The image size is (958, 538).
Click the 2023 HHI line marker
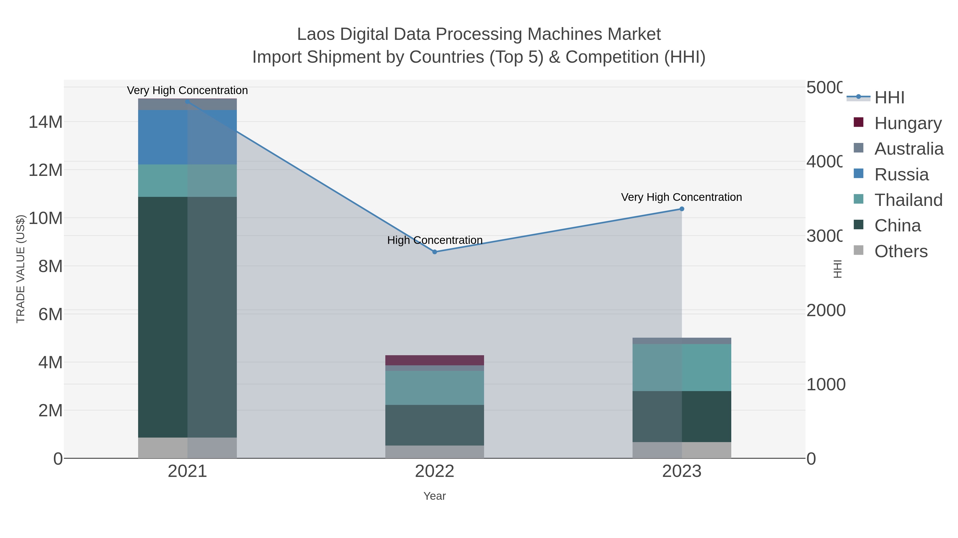pos(682,209)
